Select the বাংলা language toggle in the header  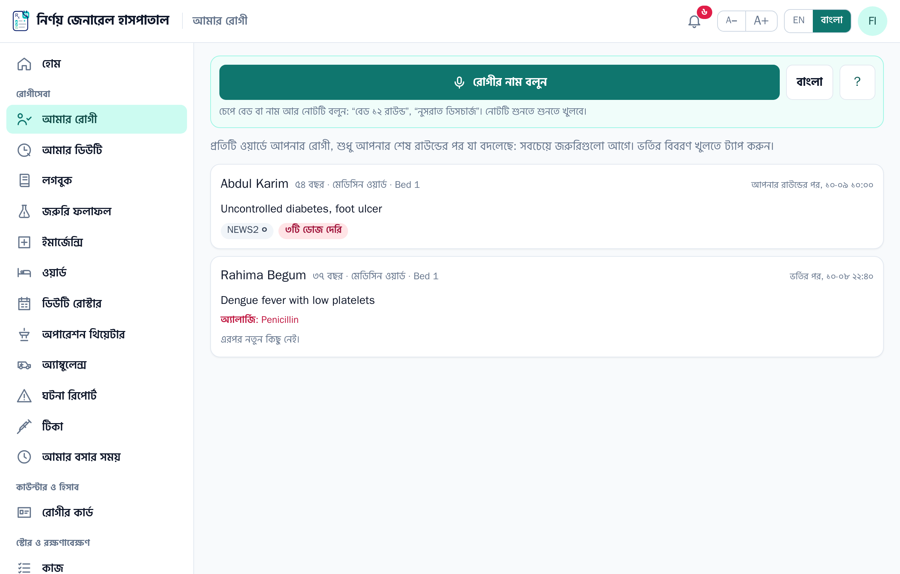pos(831,20)
